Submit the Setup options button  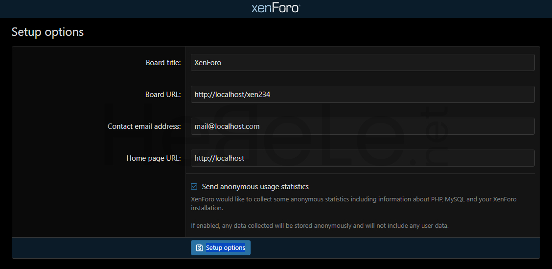coord(220,248)
